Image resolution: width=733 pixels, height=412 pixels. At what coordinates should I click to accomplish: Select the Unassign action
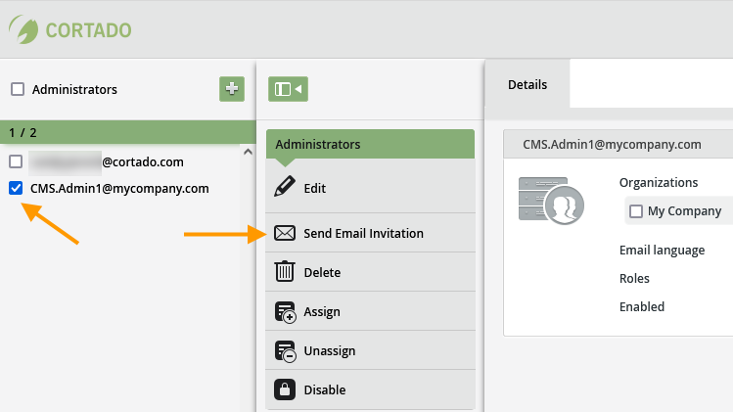point(370,350)
